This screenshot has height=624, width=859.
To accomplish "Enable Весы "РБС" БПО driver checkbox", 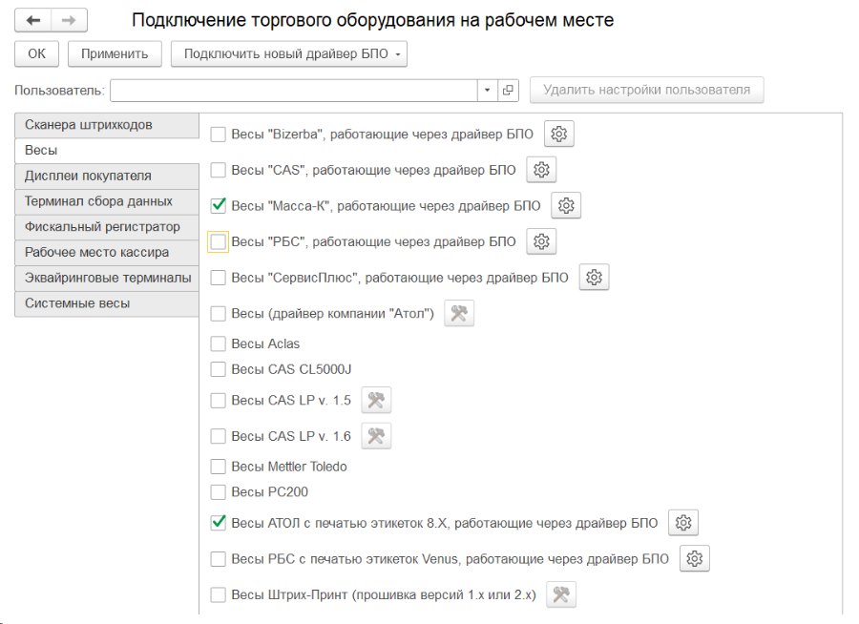I will point(218,241).
